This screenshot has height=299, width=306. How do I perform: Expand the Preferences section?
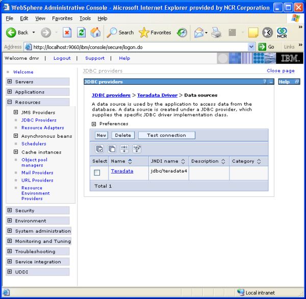[94, 124]
